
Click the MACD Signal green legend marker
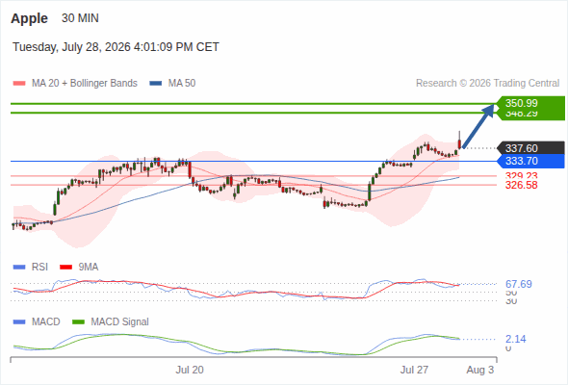[78, 322]
